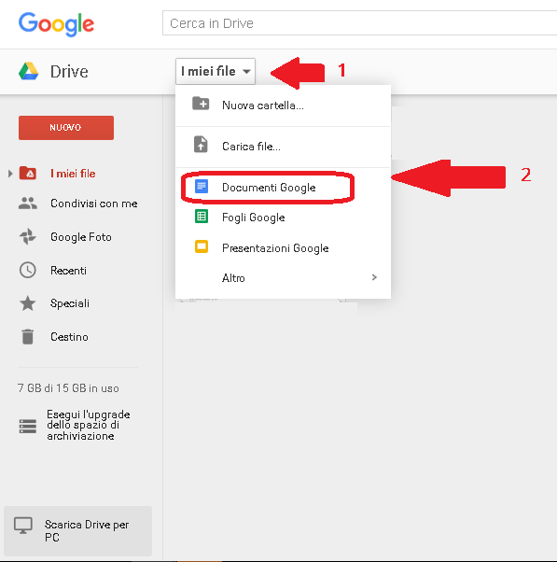Select Documenti Google menu entry

(x=283, y=188)
